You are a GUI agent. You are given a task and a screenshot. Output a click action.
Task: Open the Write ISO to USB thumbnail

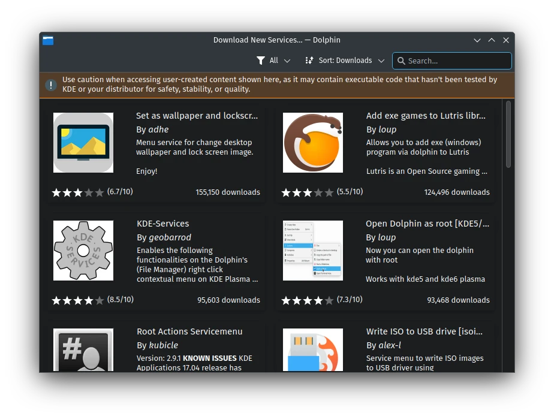(x=313, y=349)
